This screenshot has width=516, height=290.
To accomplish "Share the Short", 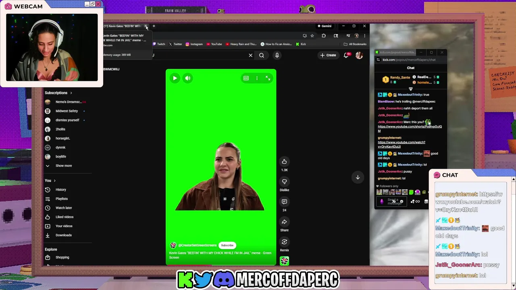I will [284, 222].
